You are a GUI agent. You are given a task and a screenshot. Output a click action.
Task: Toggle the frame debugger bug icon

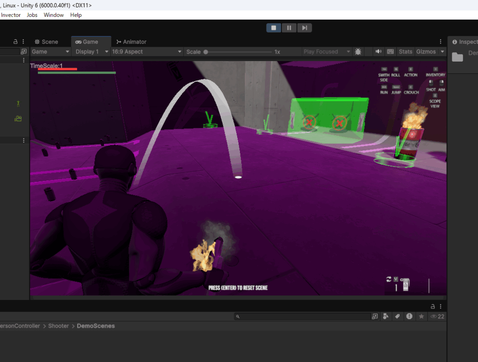pyautogui.click(x=358, y=52)
